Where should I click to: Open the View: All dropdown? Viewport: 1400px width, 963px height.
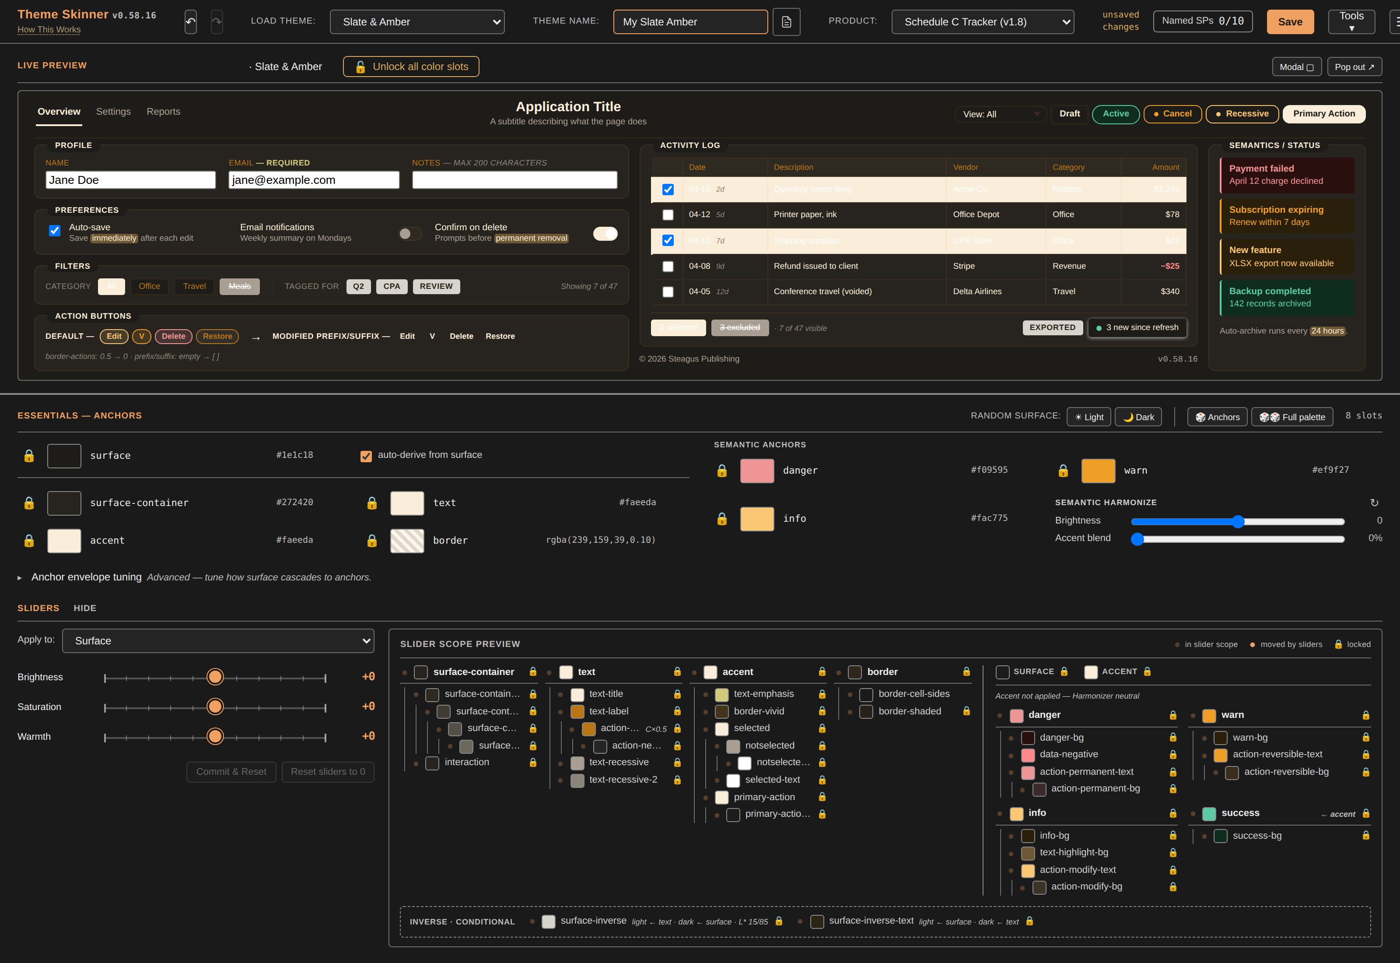coord(1000,114)
